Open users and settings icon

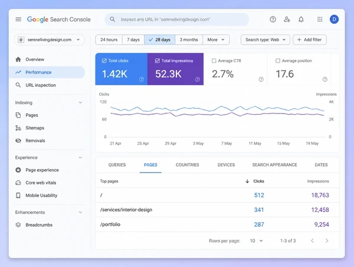(x=287, y=19)
